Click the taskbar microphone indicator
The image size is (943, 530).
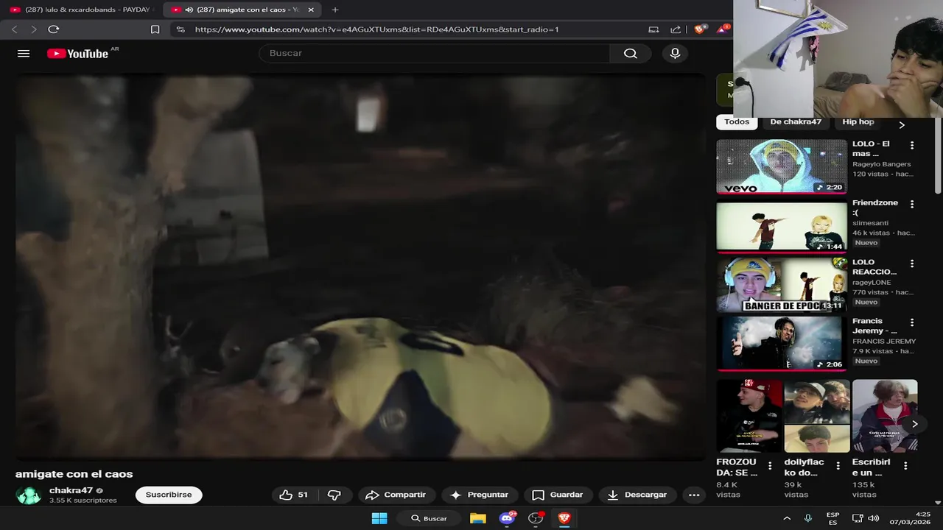click(808, 518)
